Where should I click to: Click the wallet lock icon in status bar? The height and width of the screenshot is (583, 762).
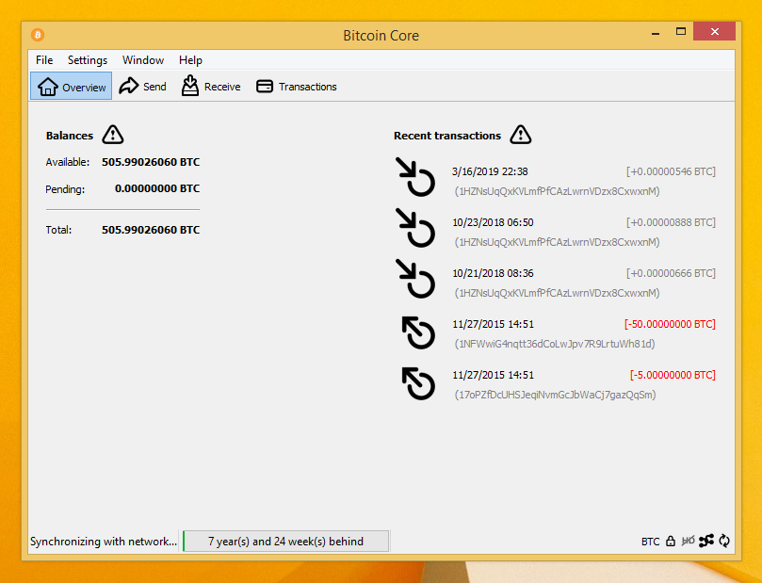[x=671, y=541]
